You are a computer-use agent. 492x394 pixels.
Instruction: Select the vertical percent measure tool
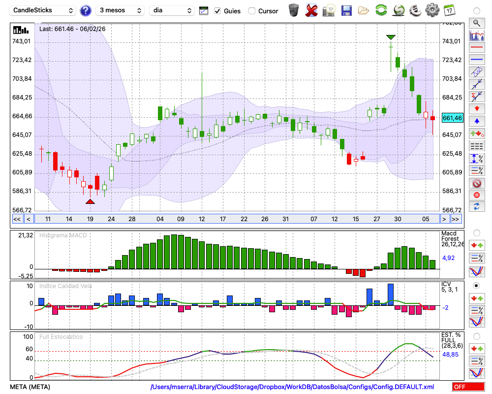(x=477, y=159)
